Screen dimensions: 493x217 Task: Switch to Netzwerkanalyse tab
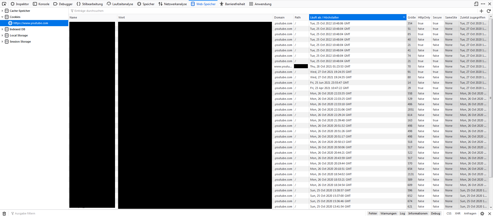pyautogui.click(x=173, y=4)
